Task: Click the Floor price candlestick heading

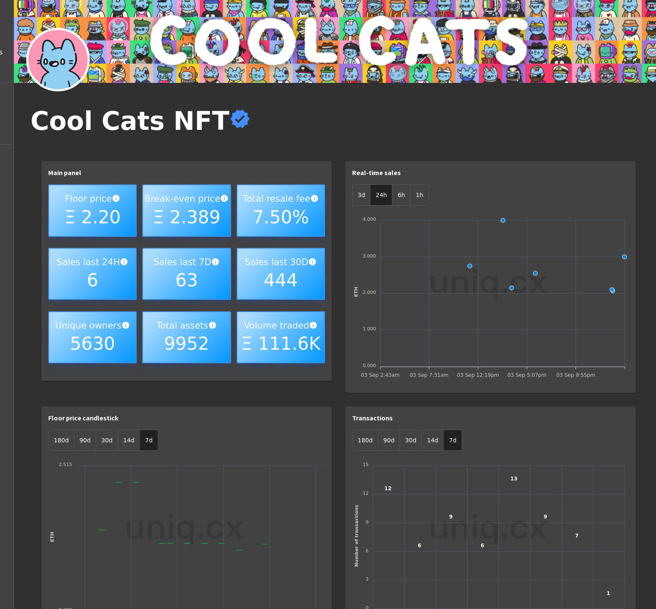Action: 83,418
